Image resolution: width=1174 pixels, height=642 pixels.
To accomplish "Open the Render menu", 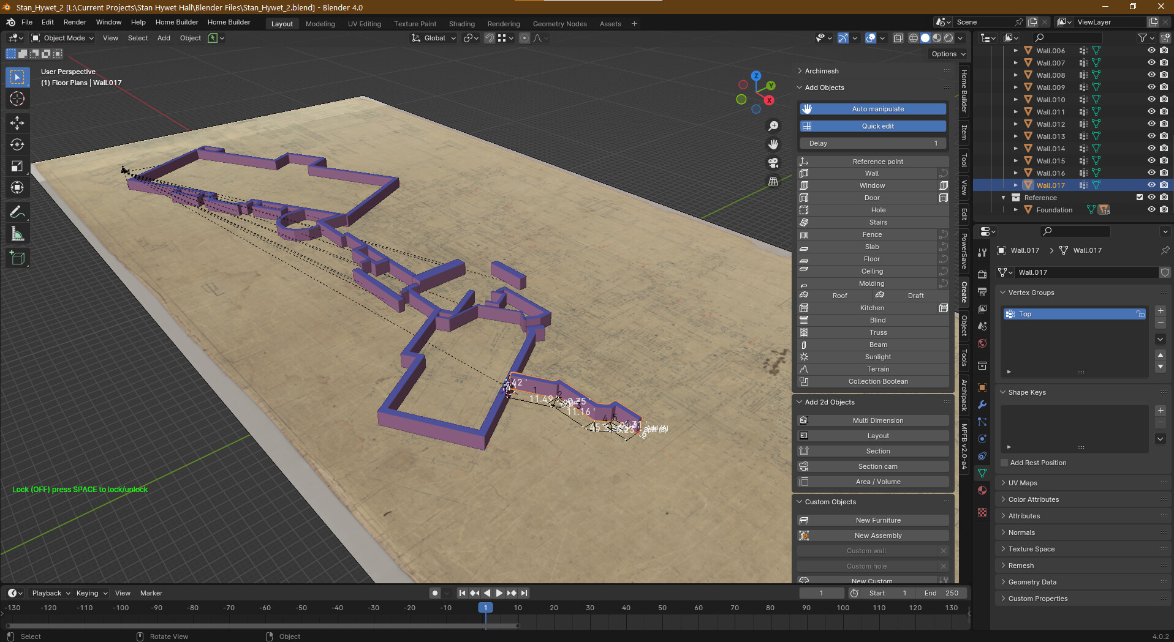I will [x=75, y=22].
